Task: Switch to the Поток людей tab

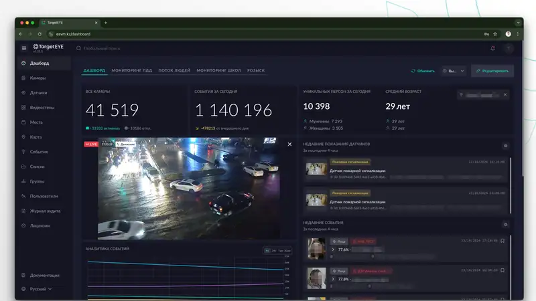Action: [x=174, y=70]
